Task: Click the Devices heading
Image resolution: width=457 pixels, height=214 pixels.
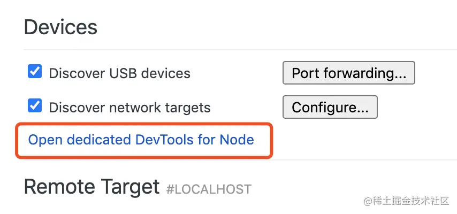Action: pos(60,27)
